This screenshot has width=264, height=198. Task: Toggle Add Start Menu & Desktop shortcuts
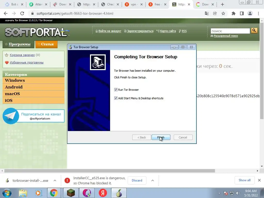tap(116, 98)
